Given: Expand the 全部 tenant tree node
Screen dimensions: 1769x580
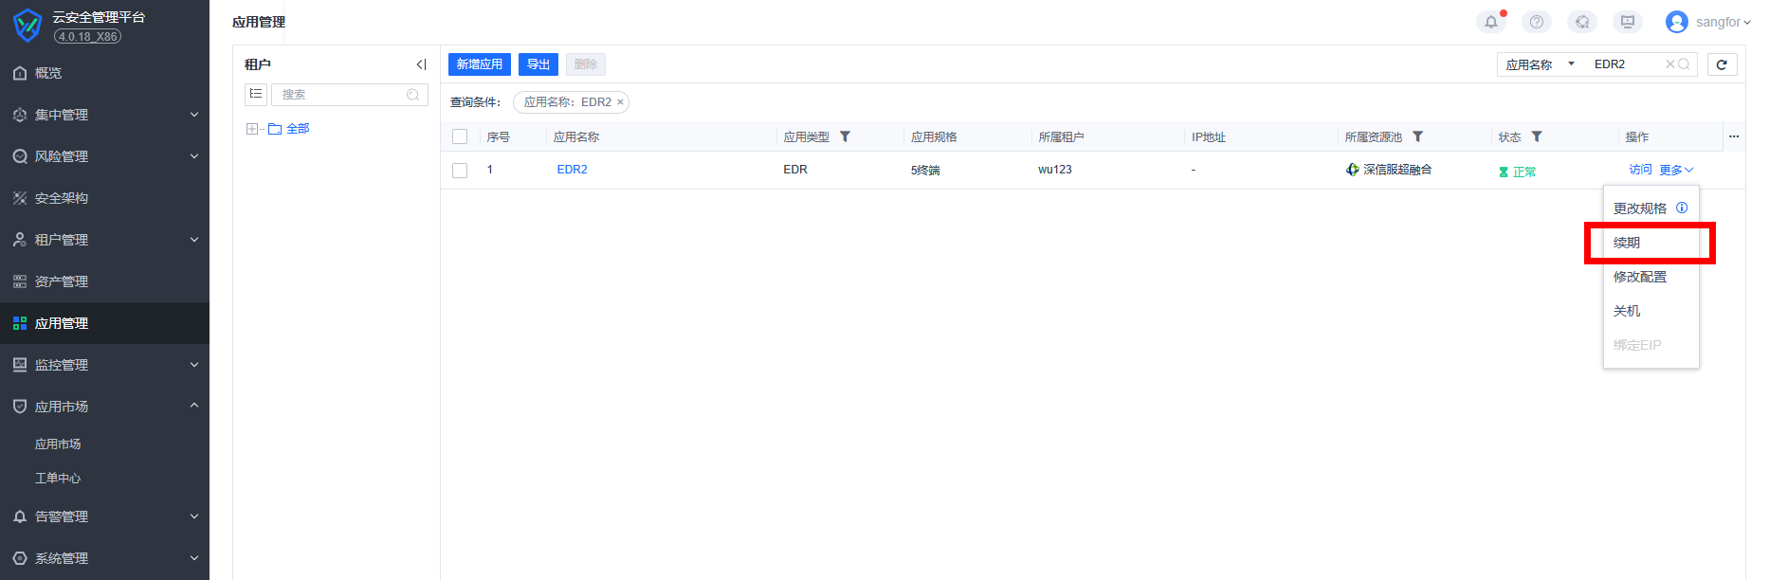Looking at the screenshot, I should click(251, 129).
